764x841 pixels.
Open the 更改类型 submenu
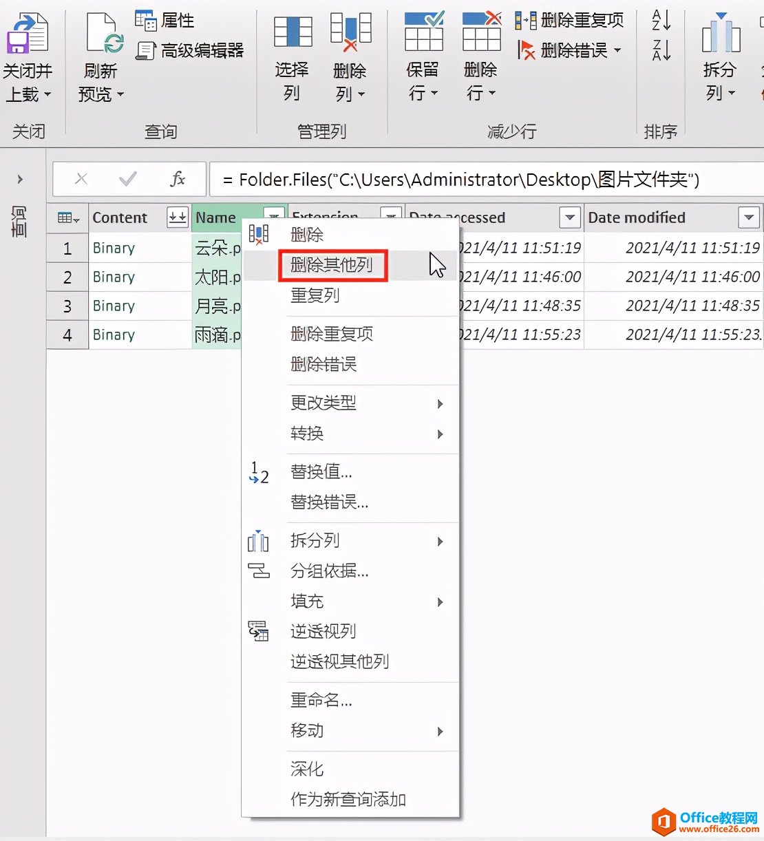pos(350,403)
